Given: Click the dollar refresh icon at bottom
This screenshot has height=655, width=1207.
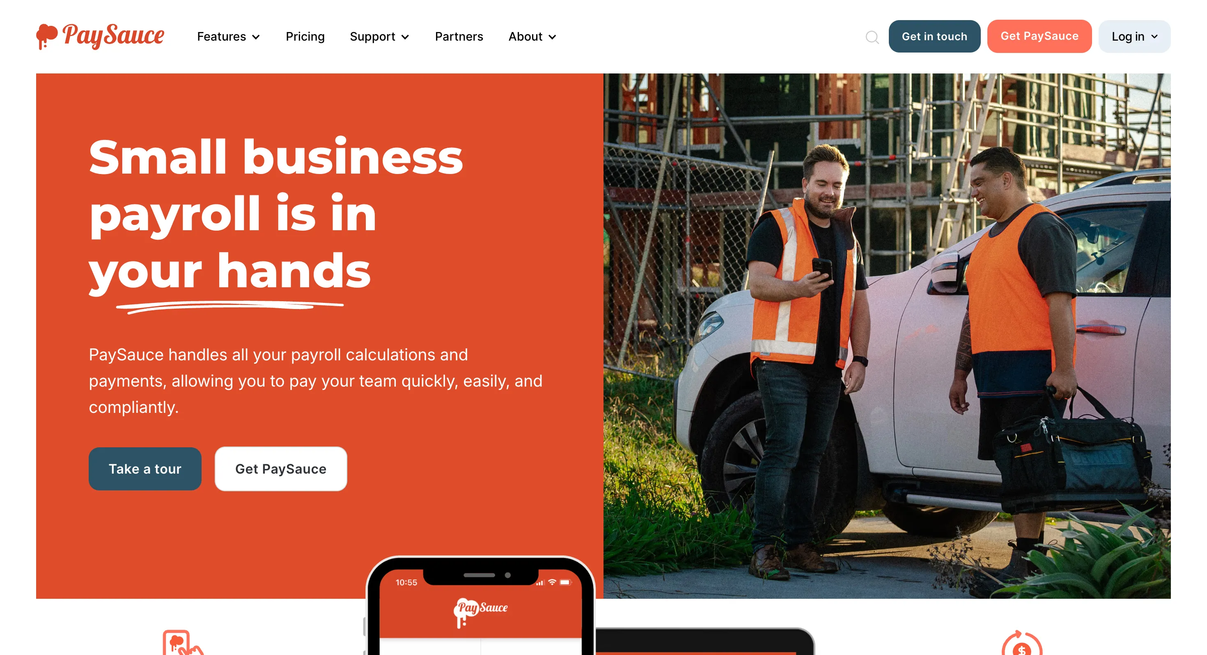Looking at the screenshot, I should (x=1022, y=643).
